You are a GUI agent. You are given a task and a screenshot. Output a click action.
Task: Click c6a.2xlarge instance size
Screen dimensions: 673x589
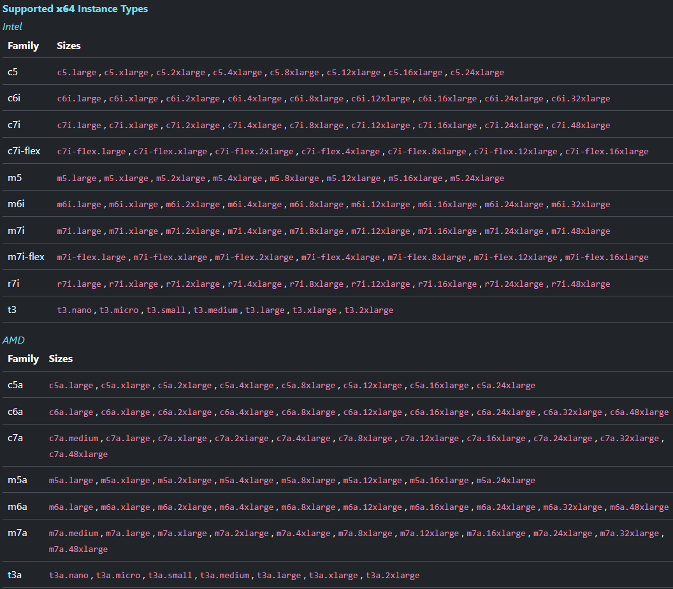tap(185, 412)
